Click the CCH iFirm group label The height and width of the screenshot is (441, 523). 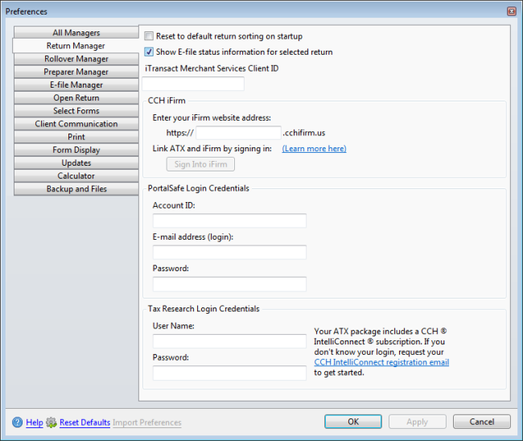(167, 101)
